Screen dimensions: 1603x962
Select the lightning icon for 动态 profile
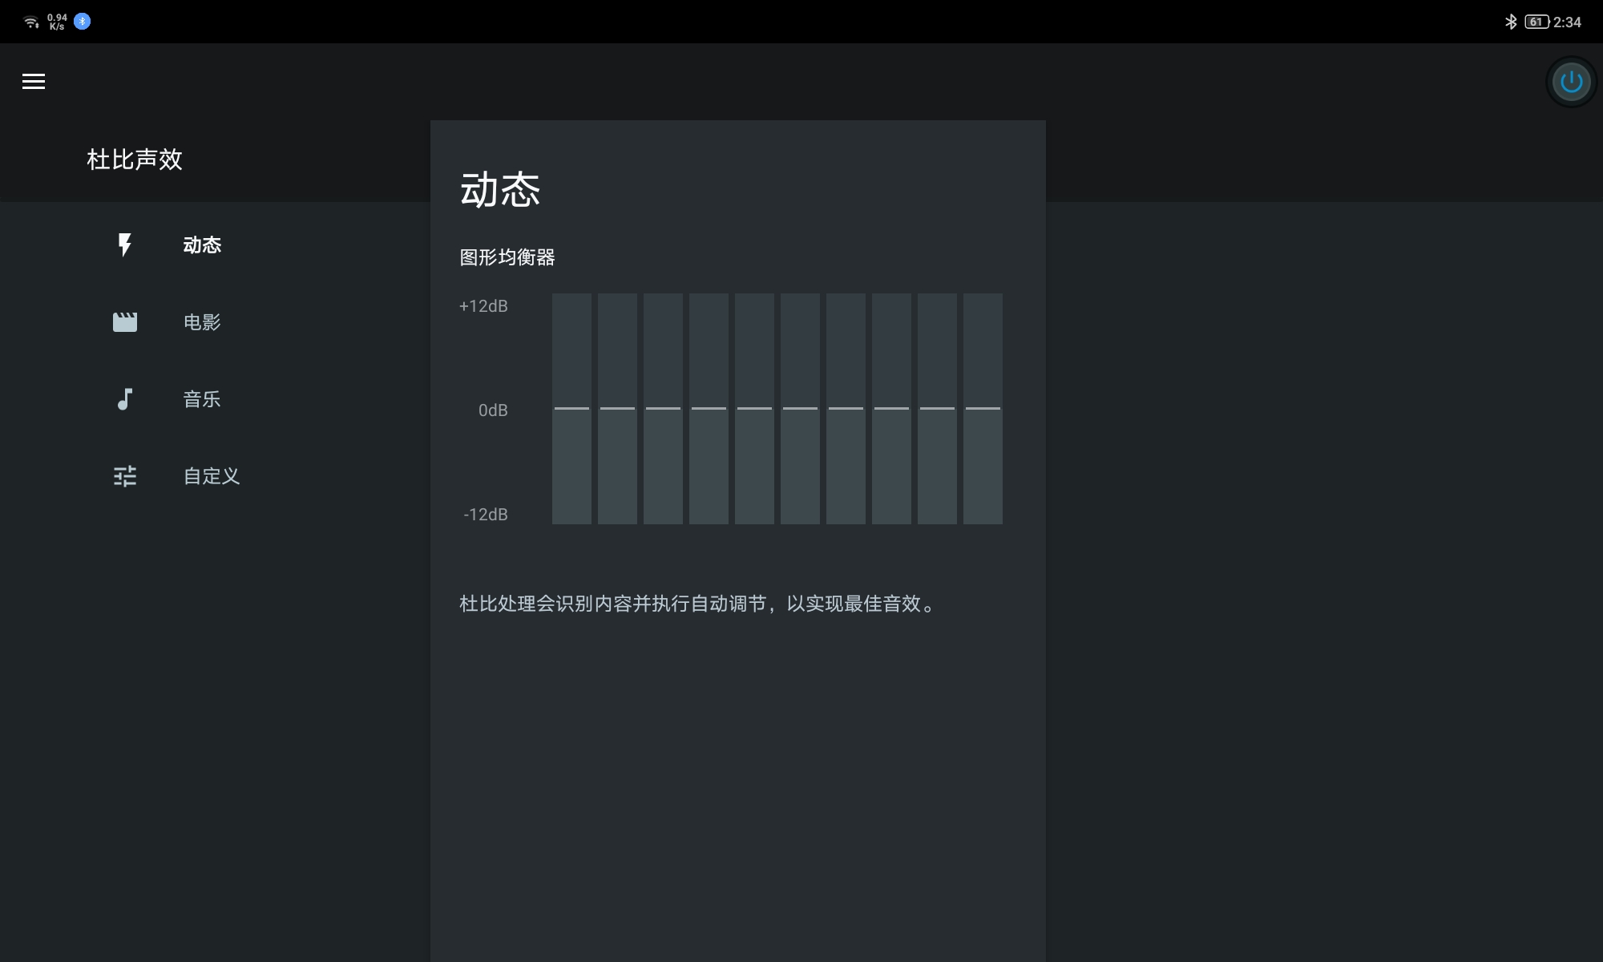point(125,245)
